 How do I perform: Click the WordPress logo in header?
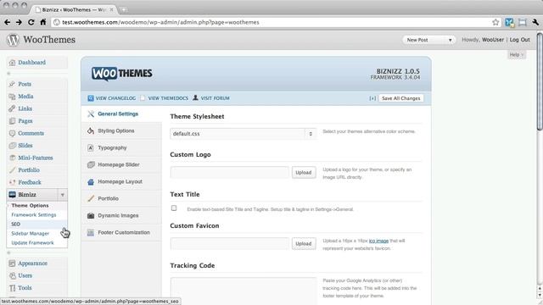[14, 40]
